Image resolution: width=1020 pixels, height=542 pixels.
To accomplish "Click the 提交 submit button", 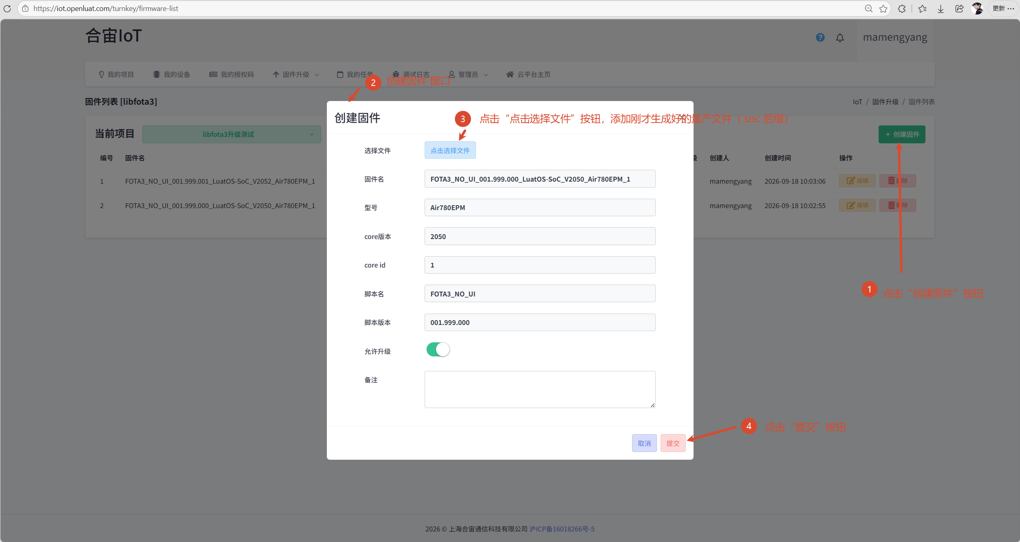I will (673, 443).
